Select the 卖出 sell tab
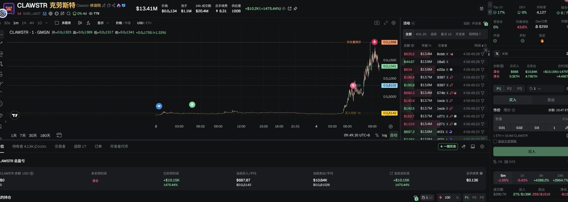The image size is (568, 202). point(551,100)
